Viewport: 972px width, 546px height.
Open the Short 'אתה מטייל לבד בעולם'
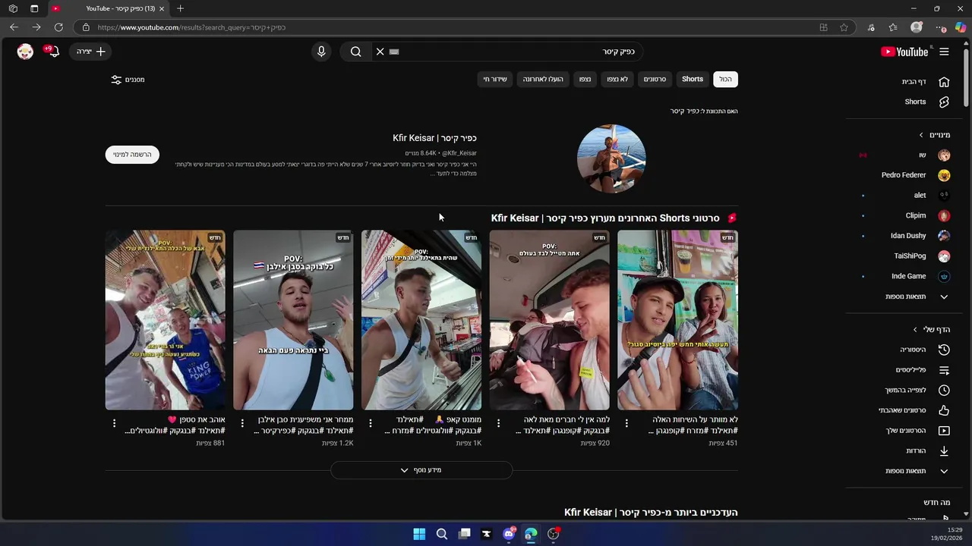pos(549,320)
